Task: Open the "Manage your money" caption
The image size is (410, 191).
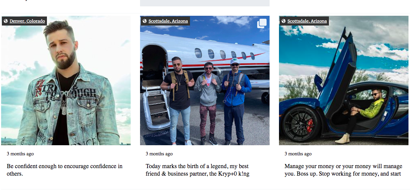Action: [343, 170]
